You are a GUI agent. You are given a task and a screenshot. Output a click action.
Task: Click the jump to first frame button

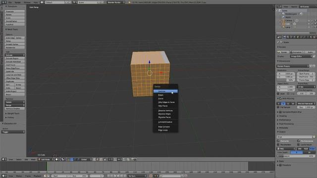pos(108,176)
